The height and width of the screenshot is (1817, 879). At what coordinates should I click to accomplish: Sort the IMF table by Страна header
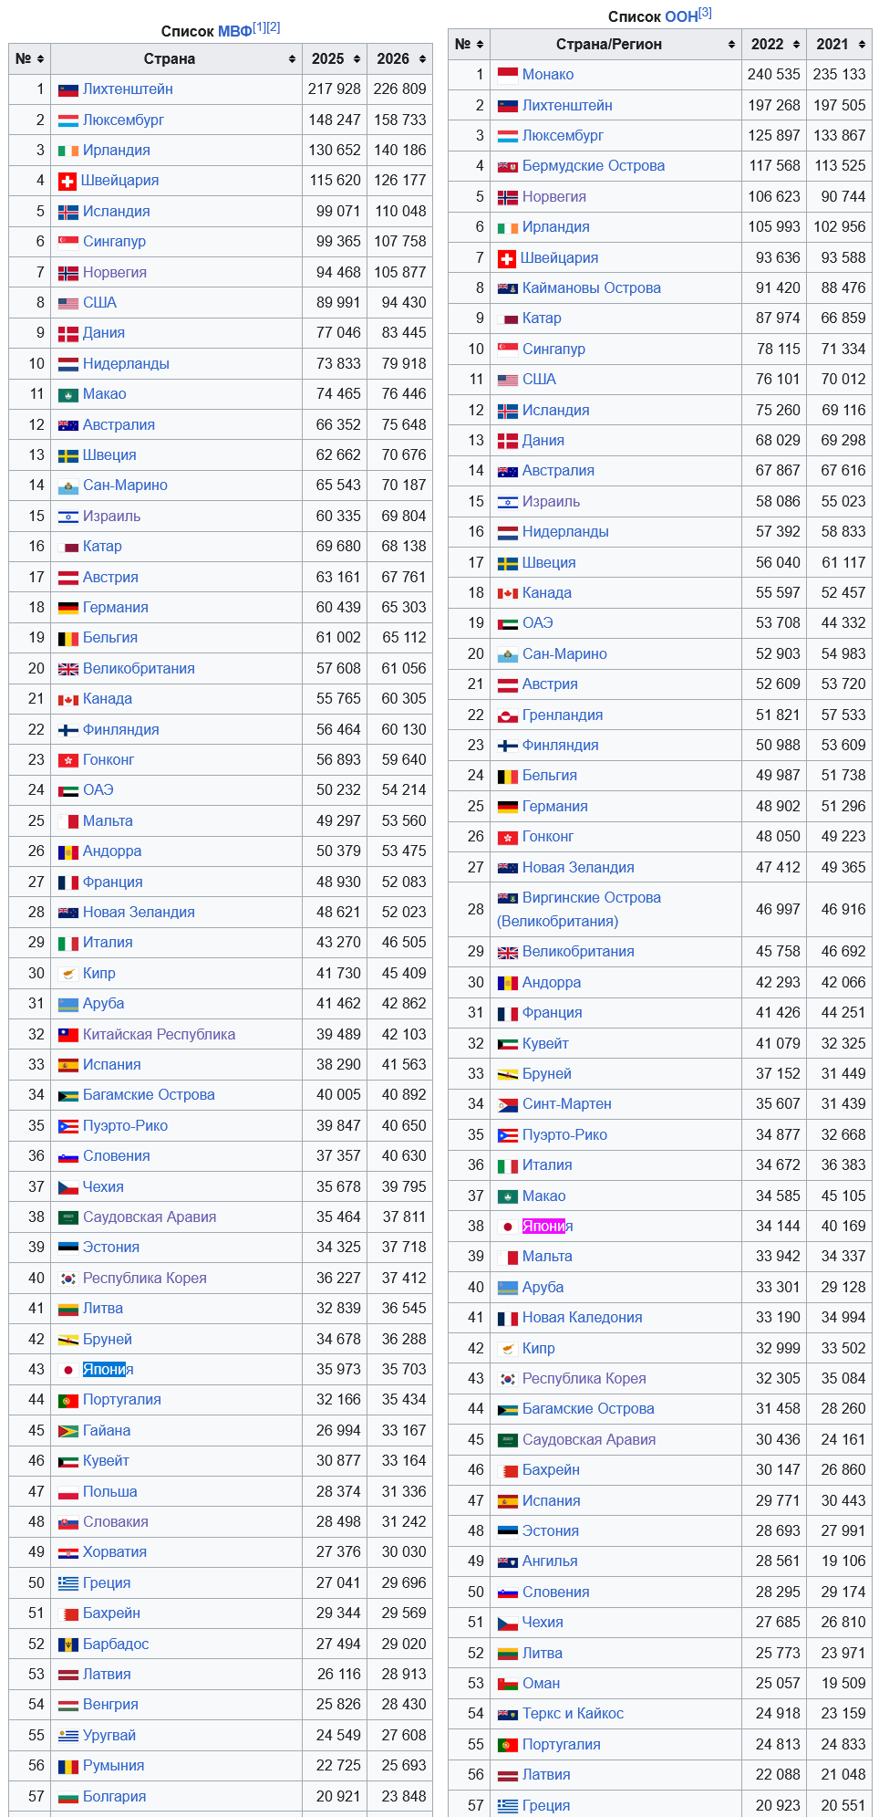point(177,58)
